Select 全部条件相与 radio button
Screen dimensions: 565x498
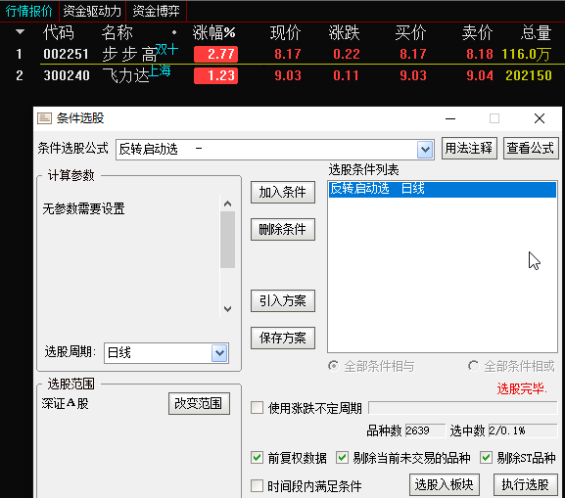tap(334, 366)
